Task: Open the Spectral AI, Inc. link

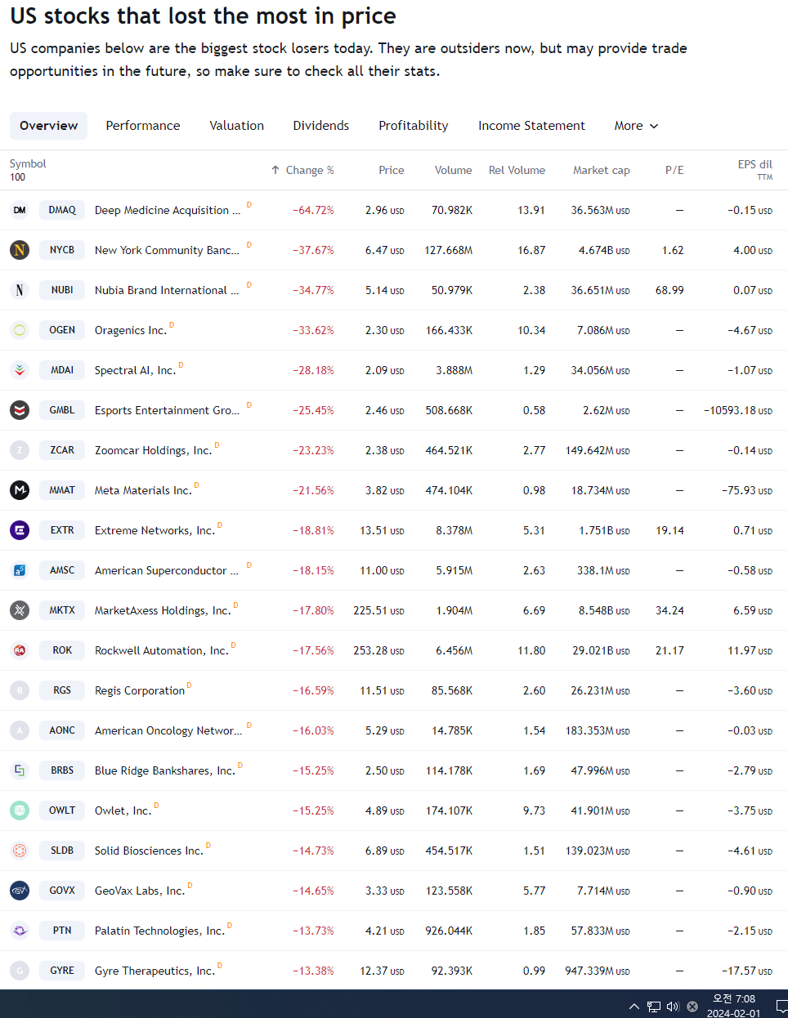Action: pyautogui.click(x=135, y=370)
